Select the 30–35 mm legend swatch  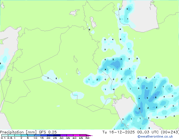click(x=64, y=135)
